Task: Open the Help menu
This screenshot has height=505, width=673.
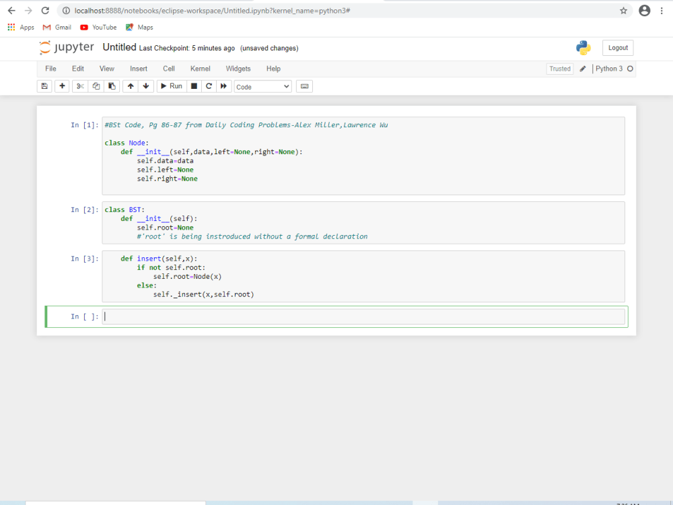Action: tap(273, 69)
